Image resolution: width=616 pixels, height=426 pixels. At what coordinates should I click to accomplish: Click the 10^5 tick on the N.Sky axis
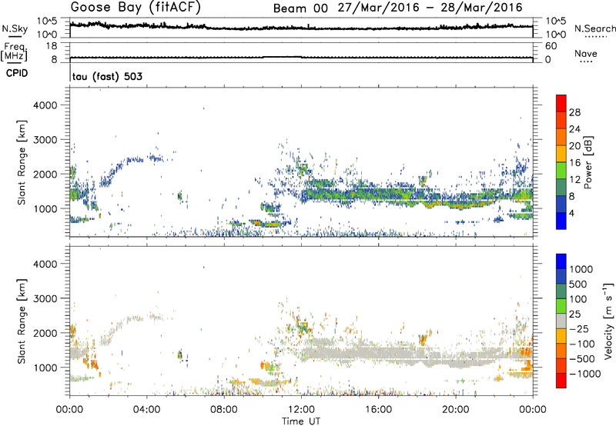point(47,21)
